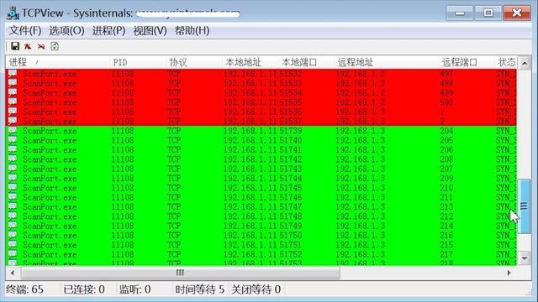The image size is (538, 302).
Task: Click the 监听: 0 status bar entry
Action: click(134, 289)
